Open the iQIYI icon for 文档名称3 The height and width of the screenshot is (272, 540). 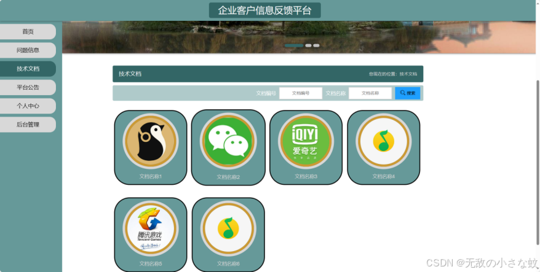[x=306, y=141]
